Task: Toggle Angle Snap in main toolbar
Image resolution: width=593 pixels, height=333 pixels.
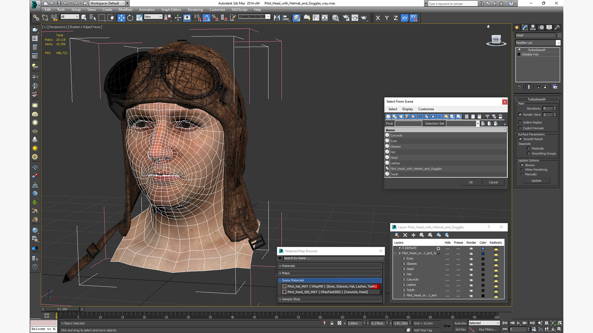Action: (x=206, y=18)
